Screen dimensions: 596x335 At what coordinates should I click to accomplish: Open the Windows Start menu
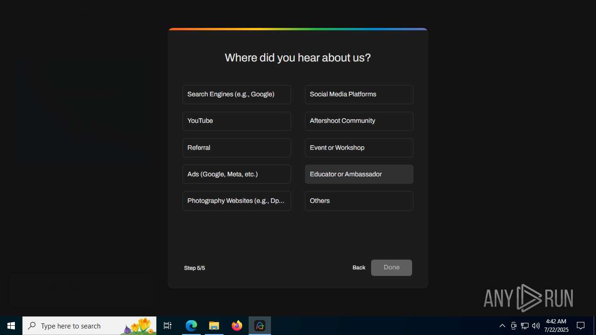pos(11,326)
